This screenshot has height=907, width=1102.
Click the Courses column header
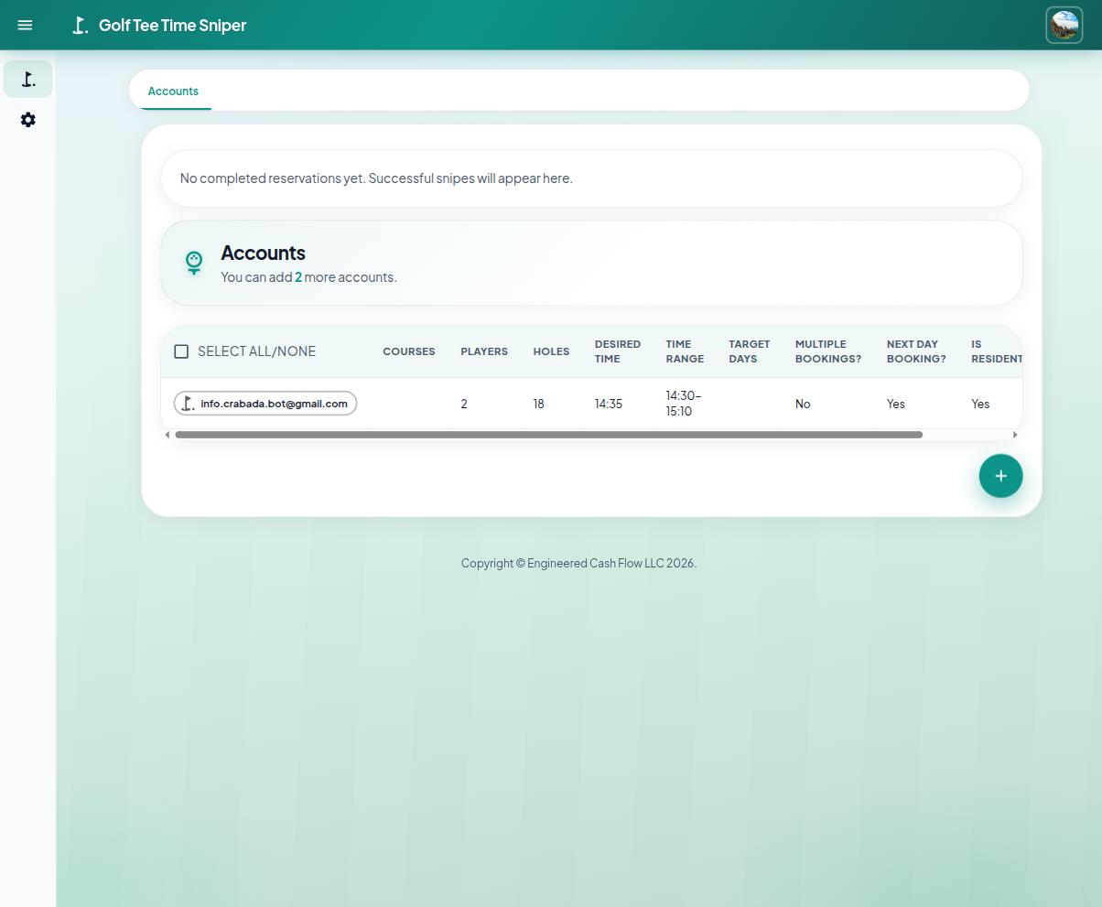coord(409,351)
